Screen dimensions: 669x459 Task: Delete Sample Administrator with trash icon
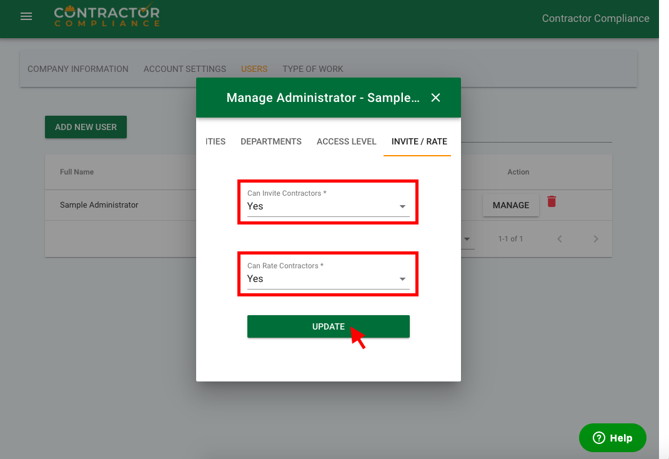pyautogui.click(x=552, y=201)
